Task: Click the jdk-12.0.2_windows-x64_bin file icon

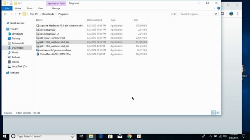Action: pos(38,46)
